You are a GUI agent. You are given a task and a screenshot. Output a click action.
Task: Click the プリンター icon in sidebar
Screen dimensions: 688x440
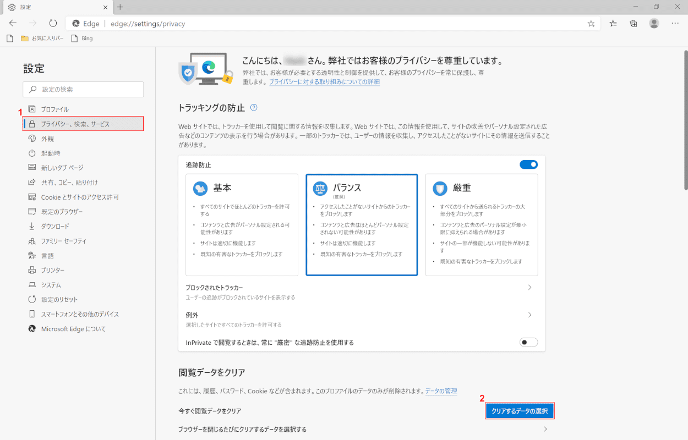[x=32, y=270]
